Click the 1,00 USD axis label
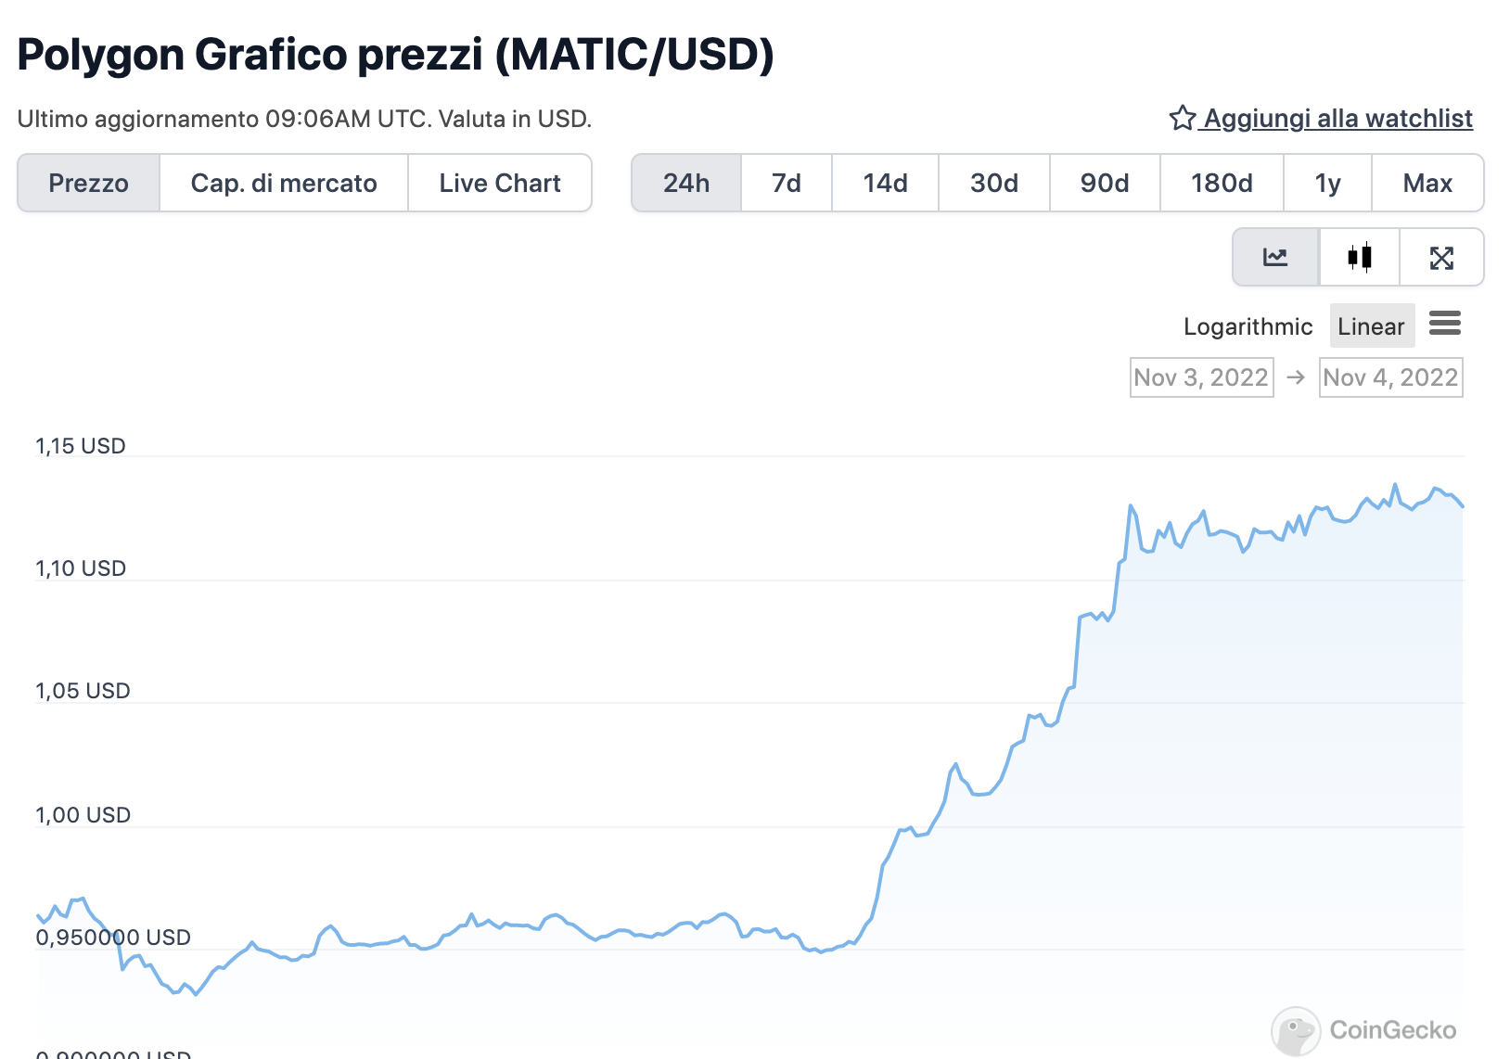 83,815
